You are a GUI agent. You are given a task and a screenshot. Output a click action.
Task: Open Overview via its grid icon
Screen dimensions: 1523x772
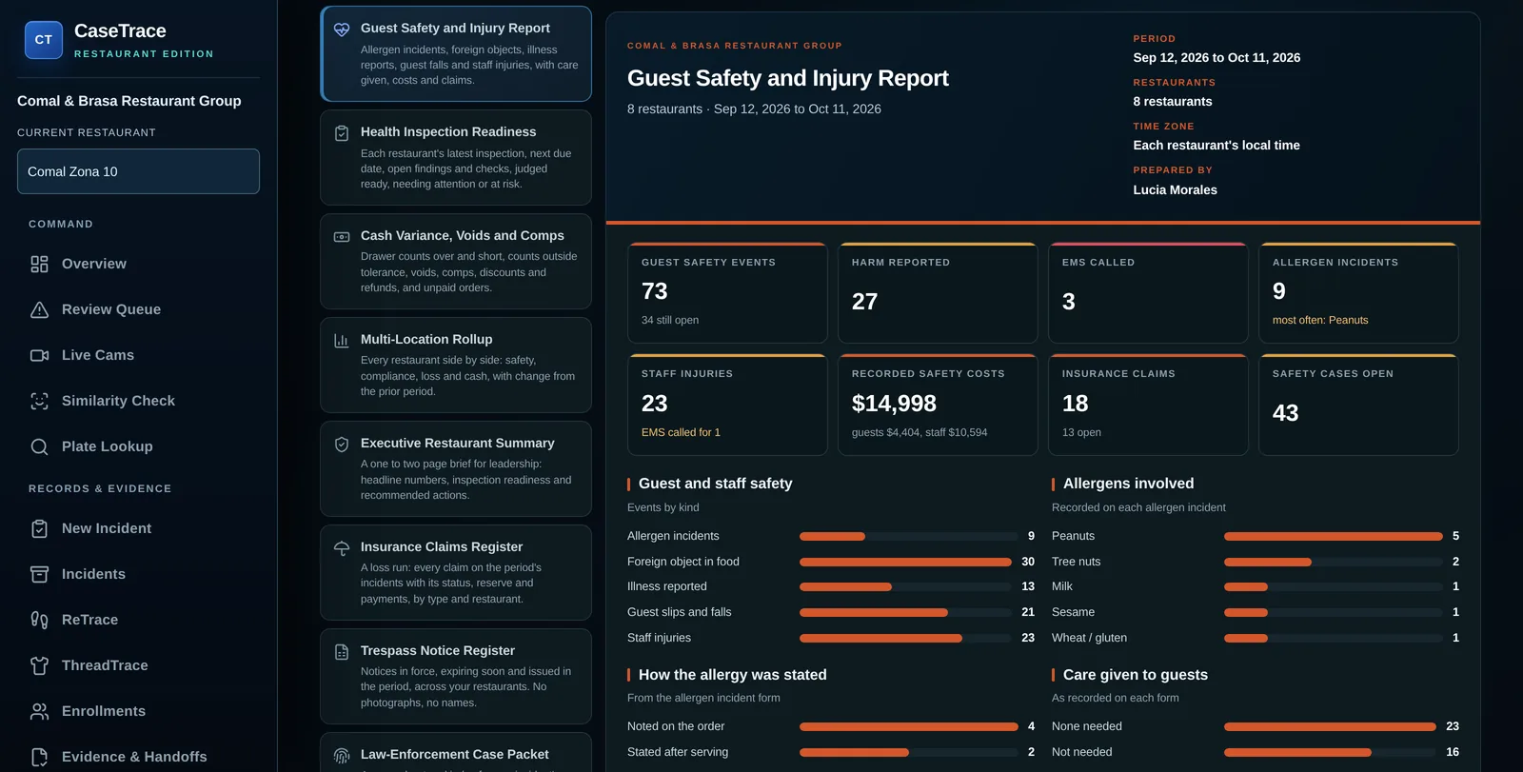pyautogui.click(x=39, y=264)
